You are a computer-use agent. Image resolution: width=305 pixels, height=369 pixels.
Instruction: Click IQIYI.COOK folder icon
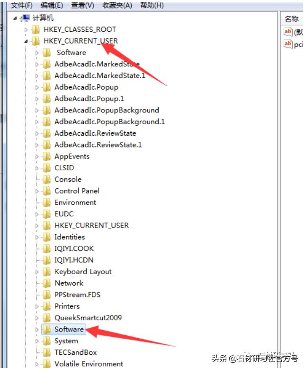click(x=46, y=249)
